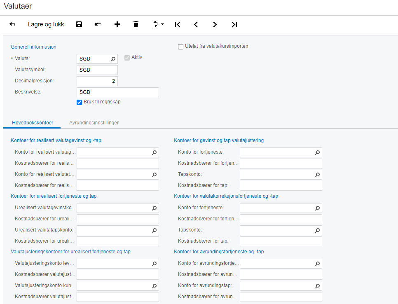Delete the currency with the trash icon

[136, 24]
